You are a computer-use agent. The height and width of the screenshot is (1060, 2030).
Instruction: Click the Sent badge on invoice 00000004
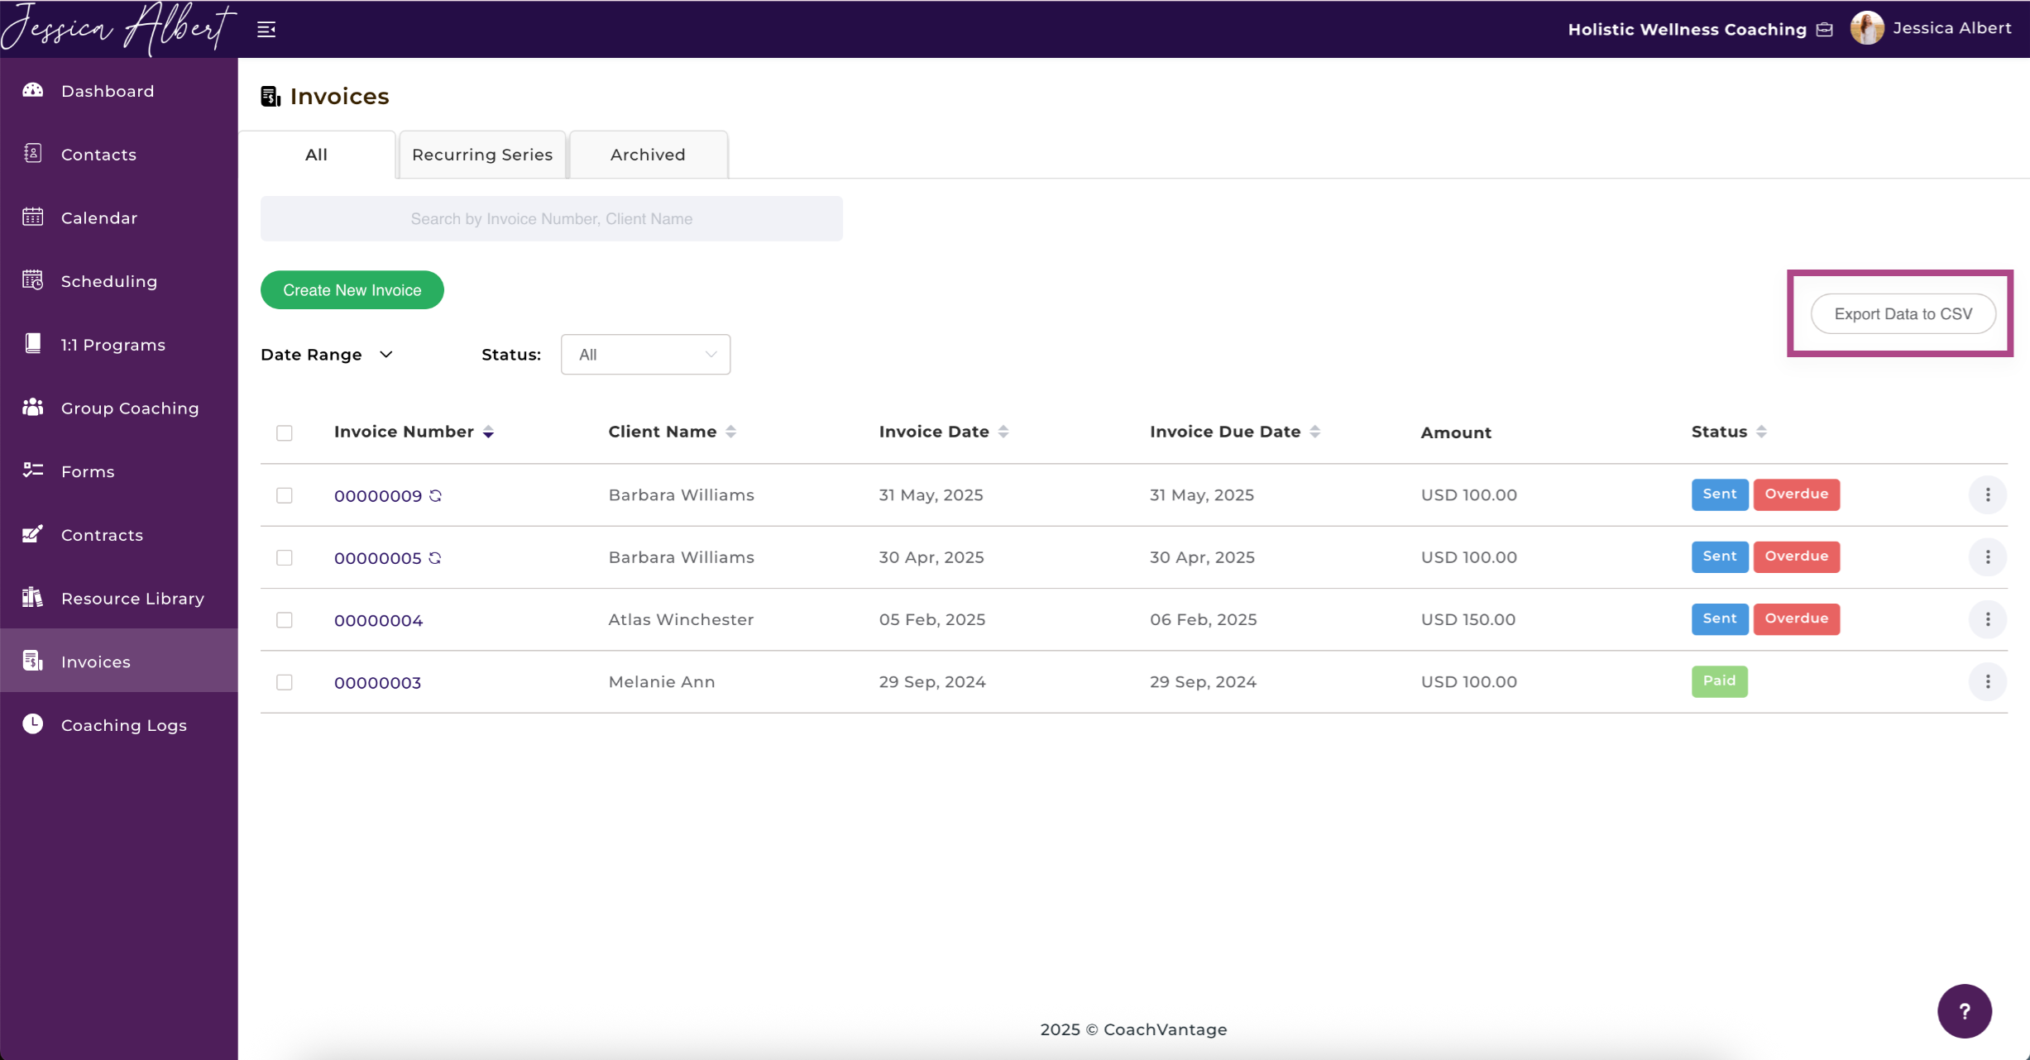click(1719, 619)
